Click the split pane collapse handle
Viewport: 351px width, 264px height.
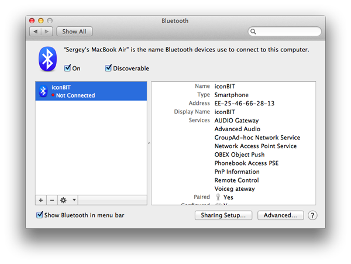tap(149, 143)
